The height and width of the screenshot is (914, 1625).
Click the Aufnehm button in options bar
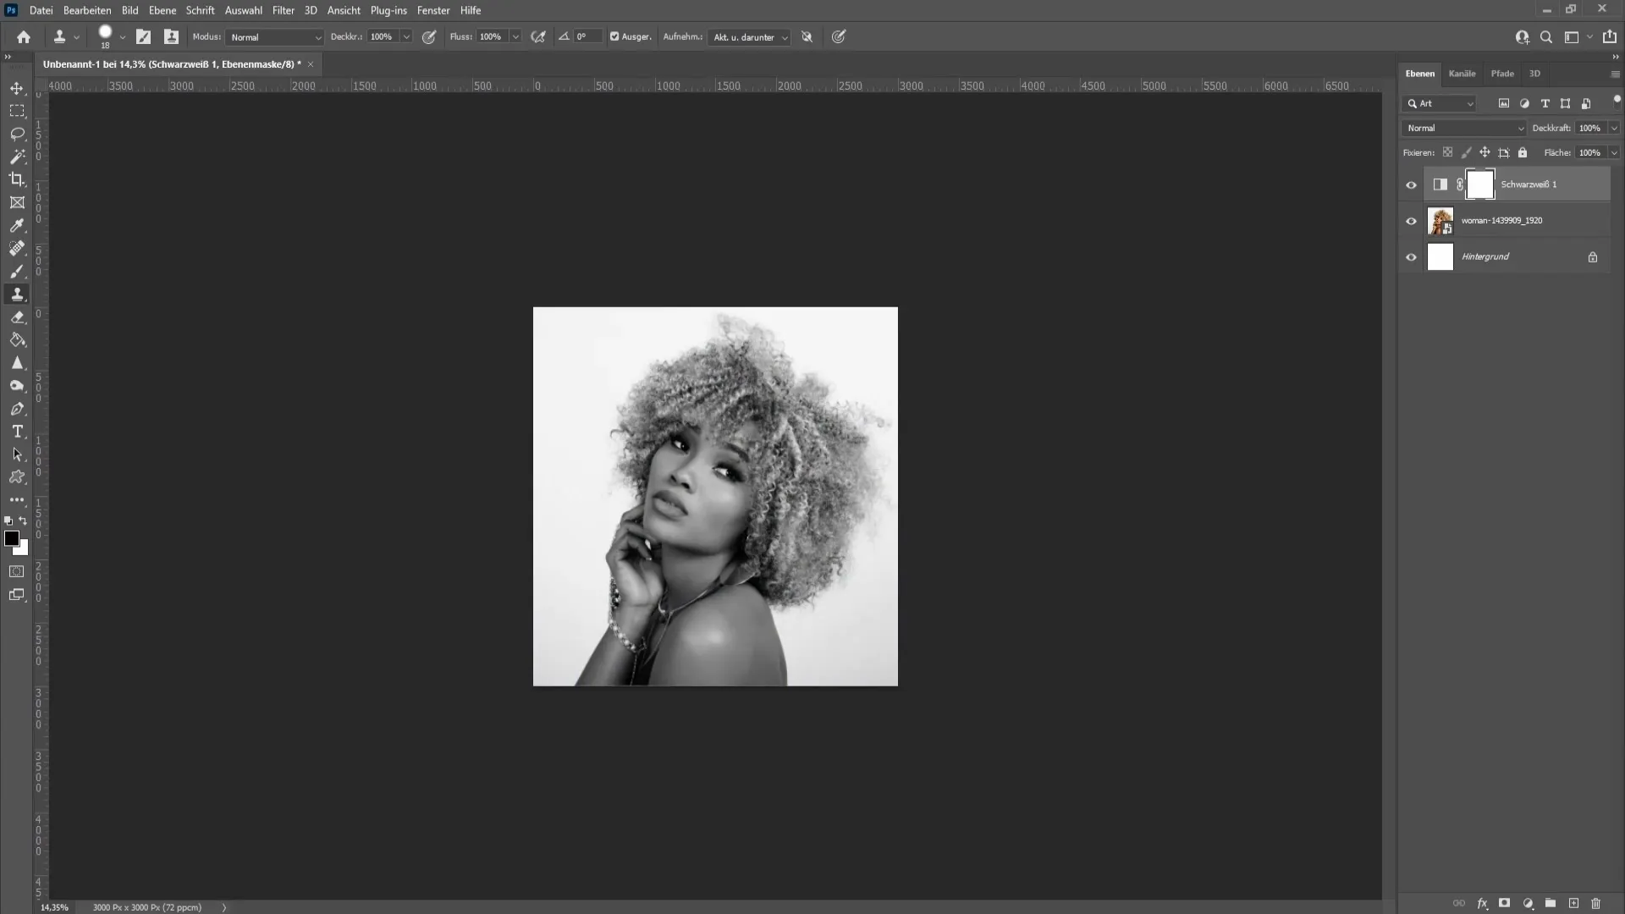[x=684, y=37]
